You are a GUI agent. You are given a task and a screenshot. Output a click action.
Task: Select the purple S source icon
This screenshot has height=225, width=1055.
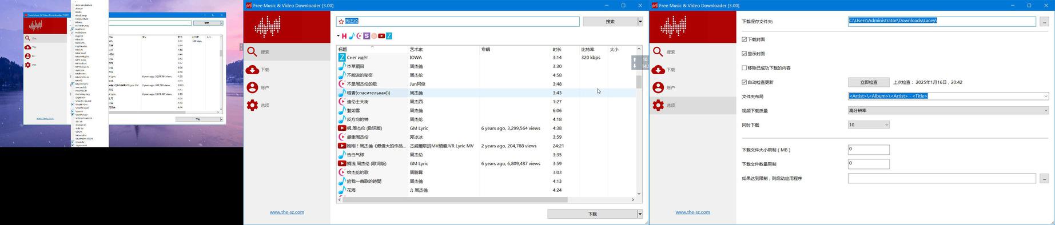[x=367, y=36]
